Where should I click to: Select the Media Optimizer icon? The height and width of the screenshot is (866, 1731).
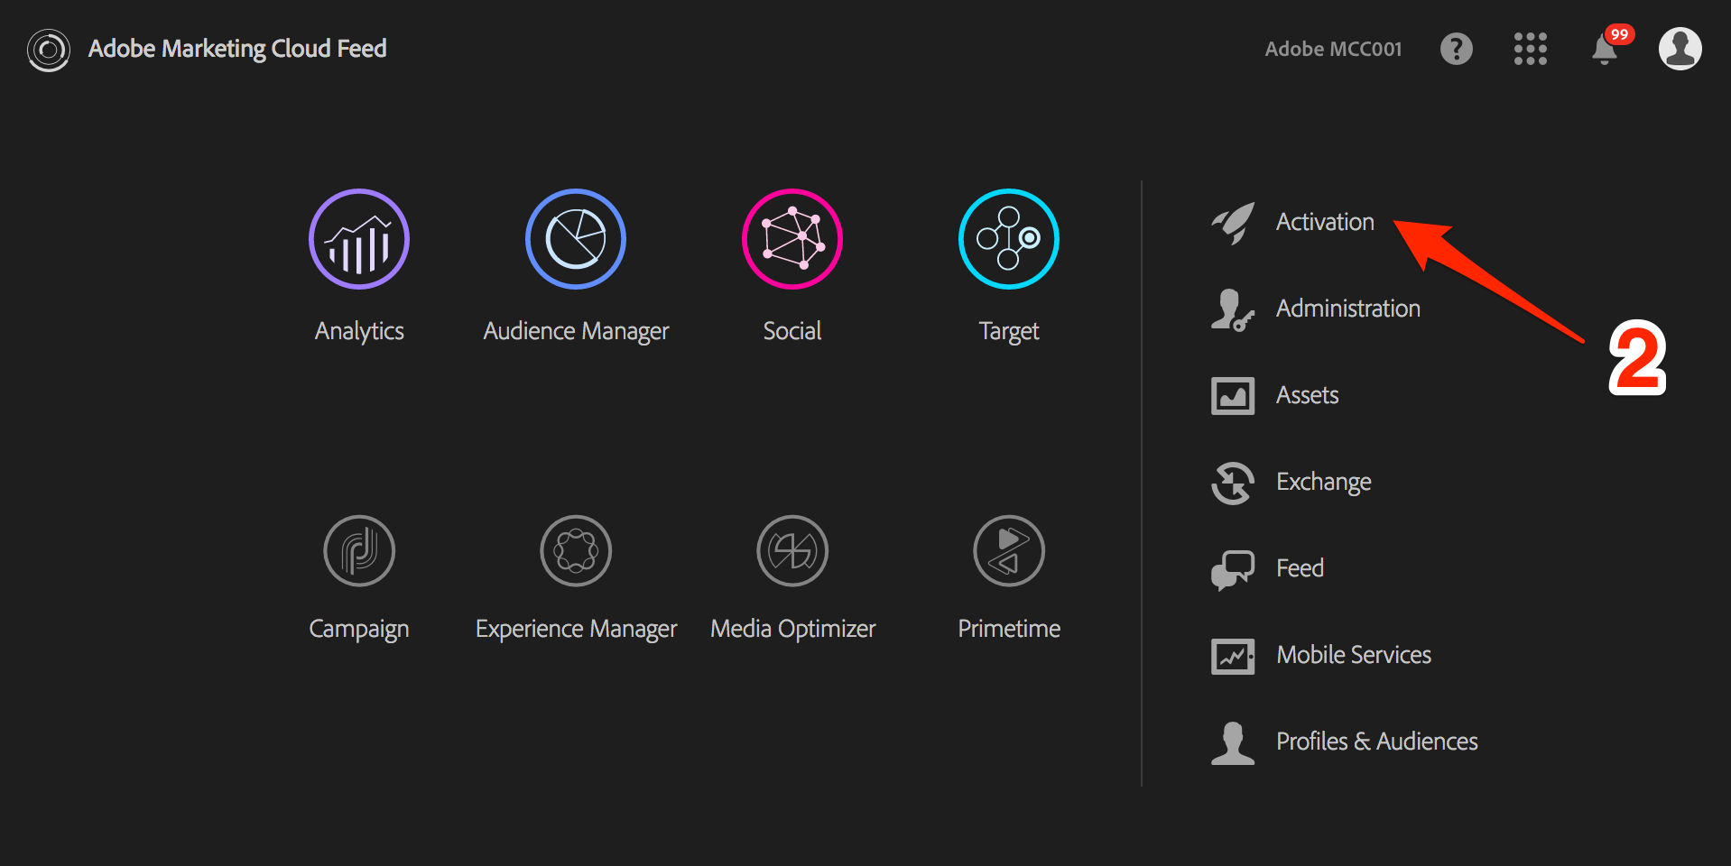point(792,550)
